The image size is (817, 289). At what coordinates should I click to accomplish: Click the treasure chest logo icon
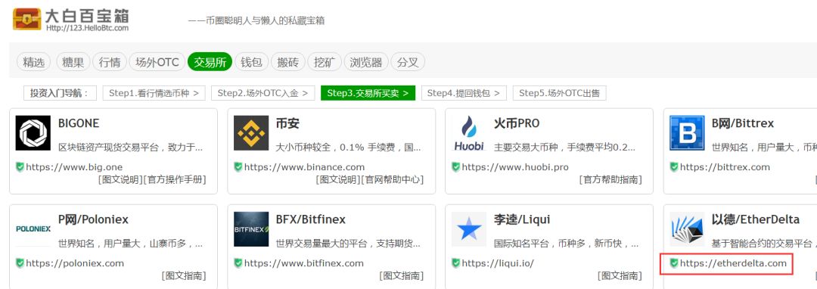tap(27, 19)
